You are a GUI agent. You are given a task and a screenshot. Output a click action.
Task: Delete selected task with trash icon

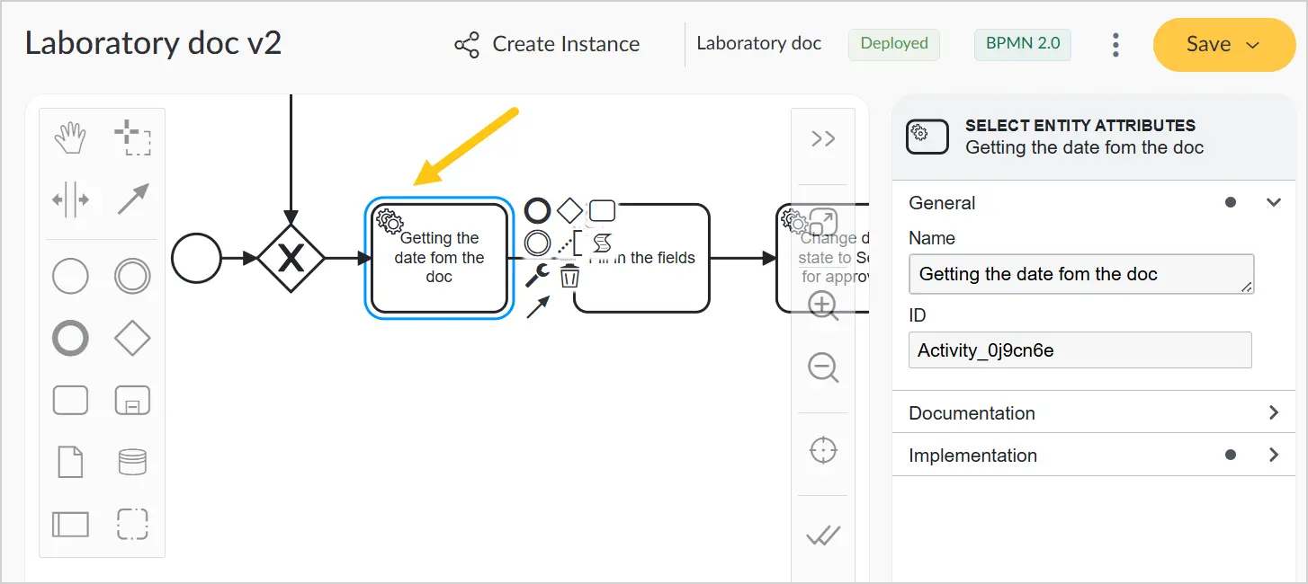pyautogui.click(x=569, y=276)
